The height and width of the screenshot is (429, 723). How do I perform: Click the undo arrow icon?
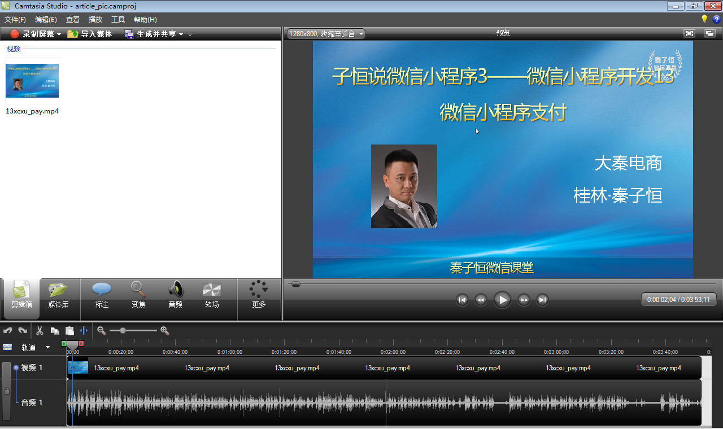[x=8, y=331]
